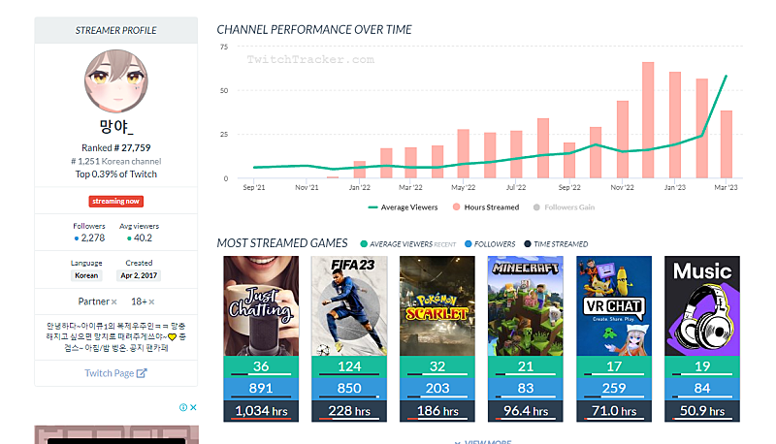
Task: Click the Sep '21 x-axis label
Action: pyautogui.click(x=254, y=187)
